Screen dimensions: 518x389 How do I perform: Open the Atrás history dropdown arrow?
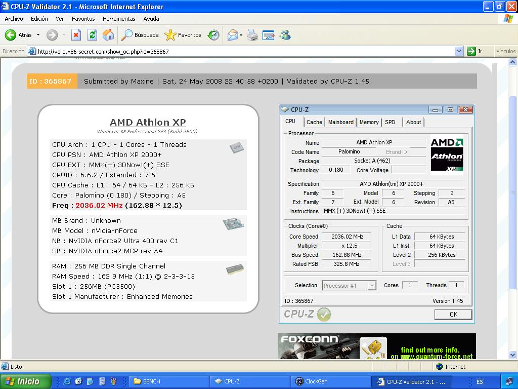point(38,35)
